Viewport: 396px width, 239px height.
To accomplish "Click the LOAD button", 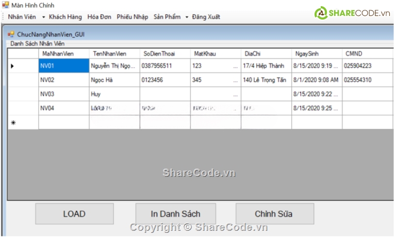I will 74,214.
